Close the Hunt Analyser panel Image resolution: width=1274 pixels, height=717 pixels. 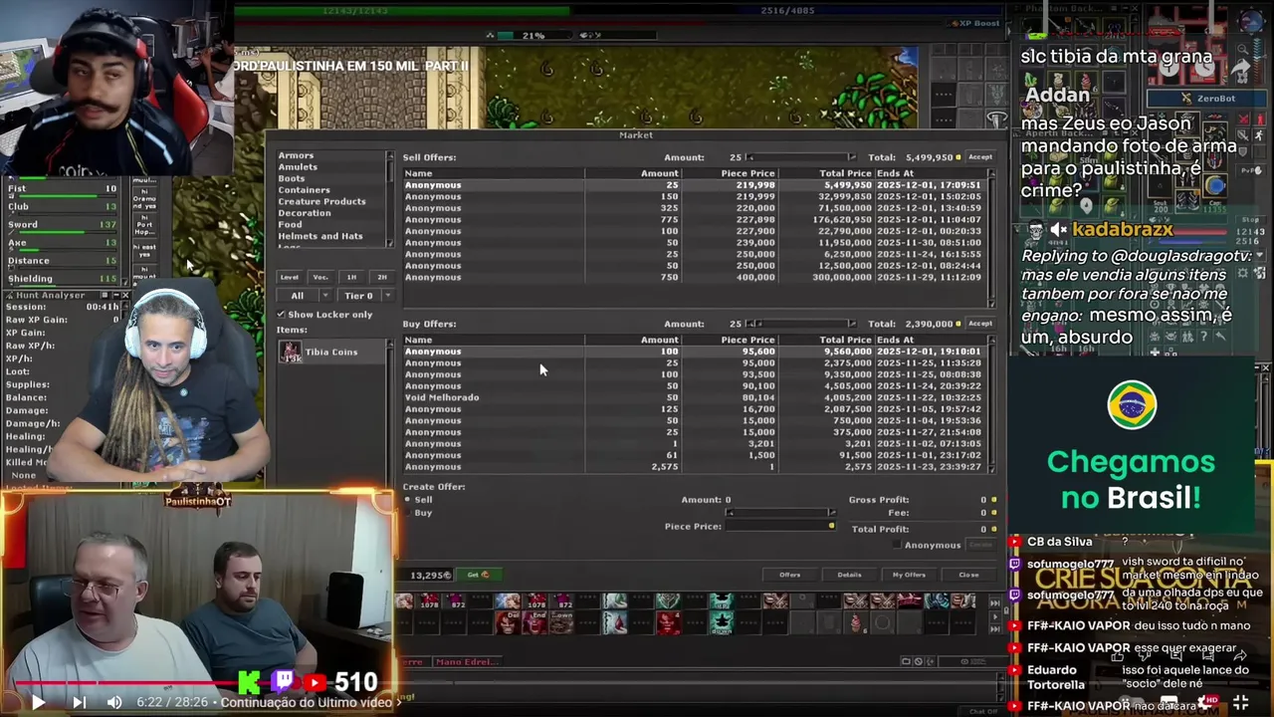coord(126,296)
